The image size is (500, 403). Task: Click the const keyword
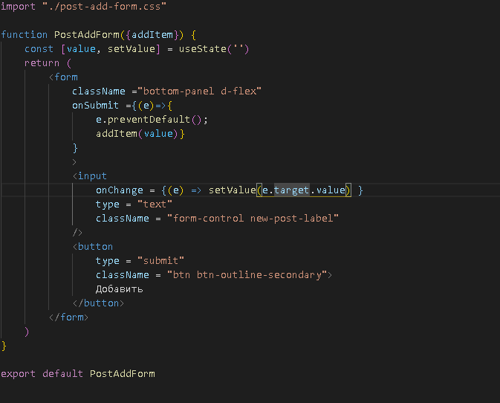click(39, 49)
